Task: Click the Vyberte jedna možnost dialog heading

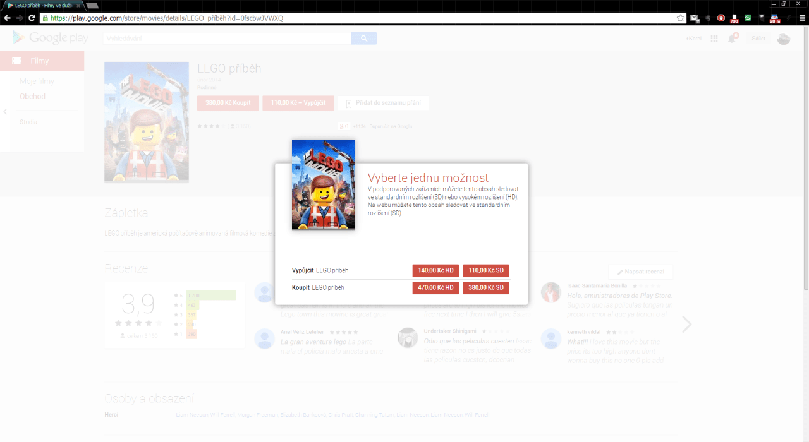Action: 428,178
